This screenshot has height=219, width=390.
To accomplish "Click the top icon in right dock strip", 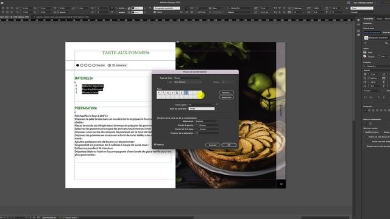I will [358, 20].
